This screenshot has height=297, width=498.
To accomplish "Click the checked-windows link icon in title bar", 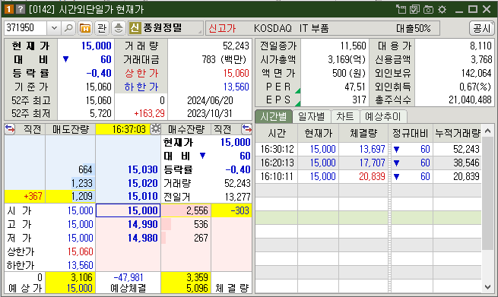I will tap(414, 9).
